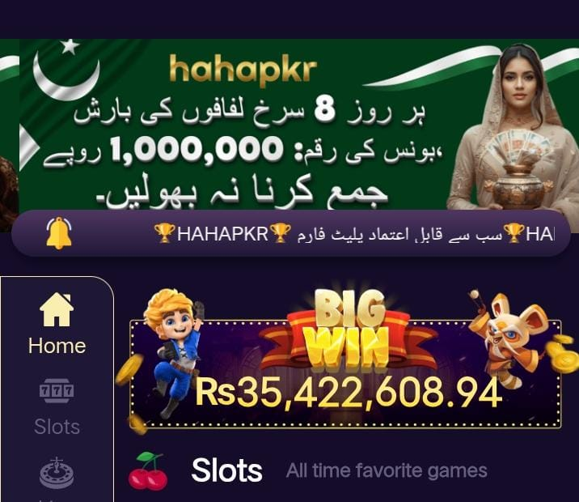This screenshot has width=579, height=502.
Task: Click the Home house icon in sidebar
Action: 57,309
